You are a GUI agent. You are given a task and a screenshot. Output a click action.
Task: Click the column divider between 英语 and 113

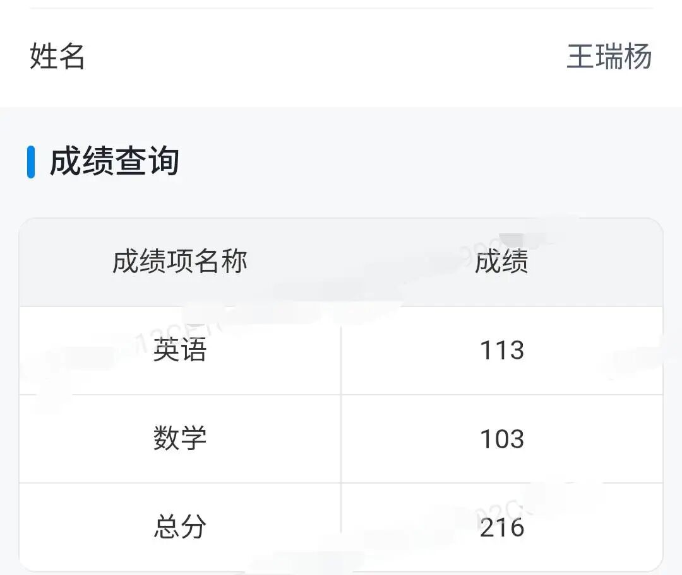pyautogui.click(x=341, y=359)
